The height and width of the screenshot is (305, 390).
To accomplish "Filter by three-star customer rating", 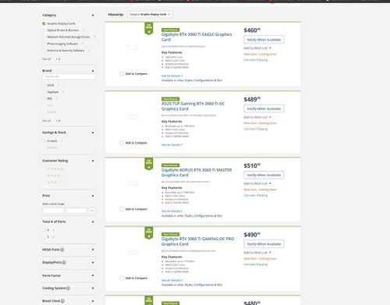I will 55,183.
